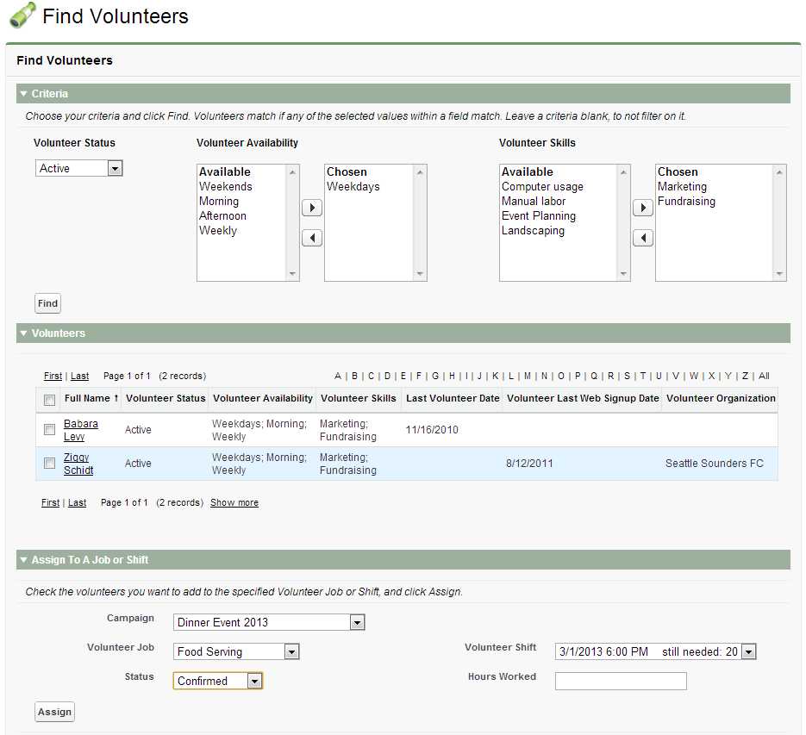
Task: Collapse the Criteria section
Action: click(24, 94)
